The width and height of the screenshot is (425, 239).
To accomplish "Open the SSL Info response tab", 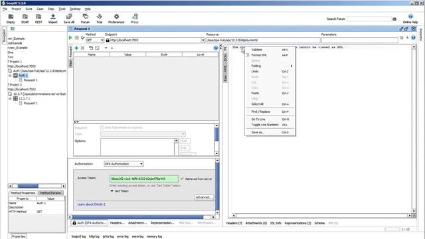I will pyautogui.click(x=276, y=223).
